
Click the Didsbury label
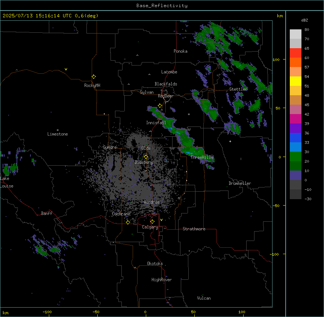pyautogui.click(x=144, y=162)
